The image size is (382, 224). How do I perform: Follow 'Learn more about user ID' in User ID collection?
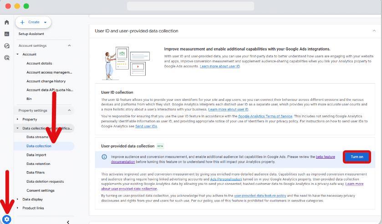coord(228,110)
